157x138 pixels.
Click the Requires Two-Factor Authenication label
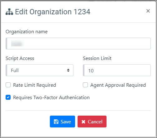51,98
